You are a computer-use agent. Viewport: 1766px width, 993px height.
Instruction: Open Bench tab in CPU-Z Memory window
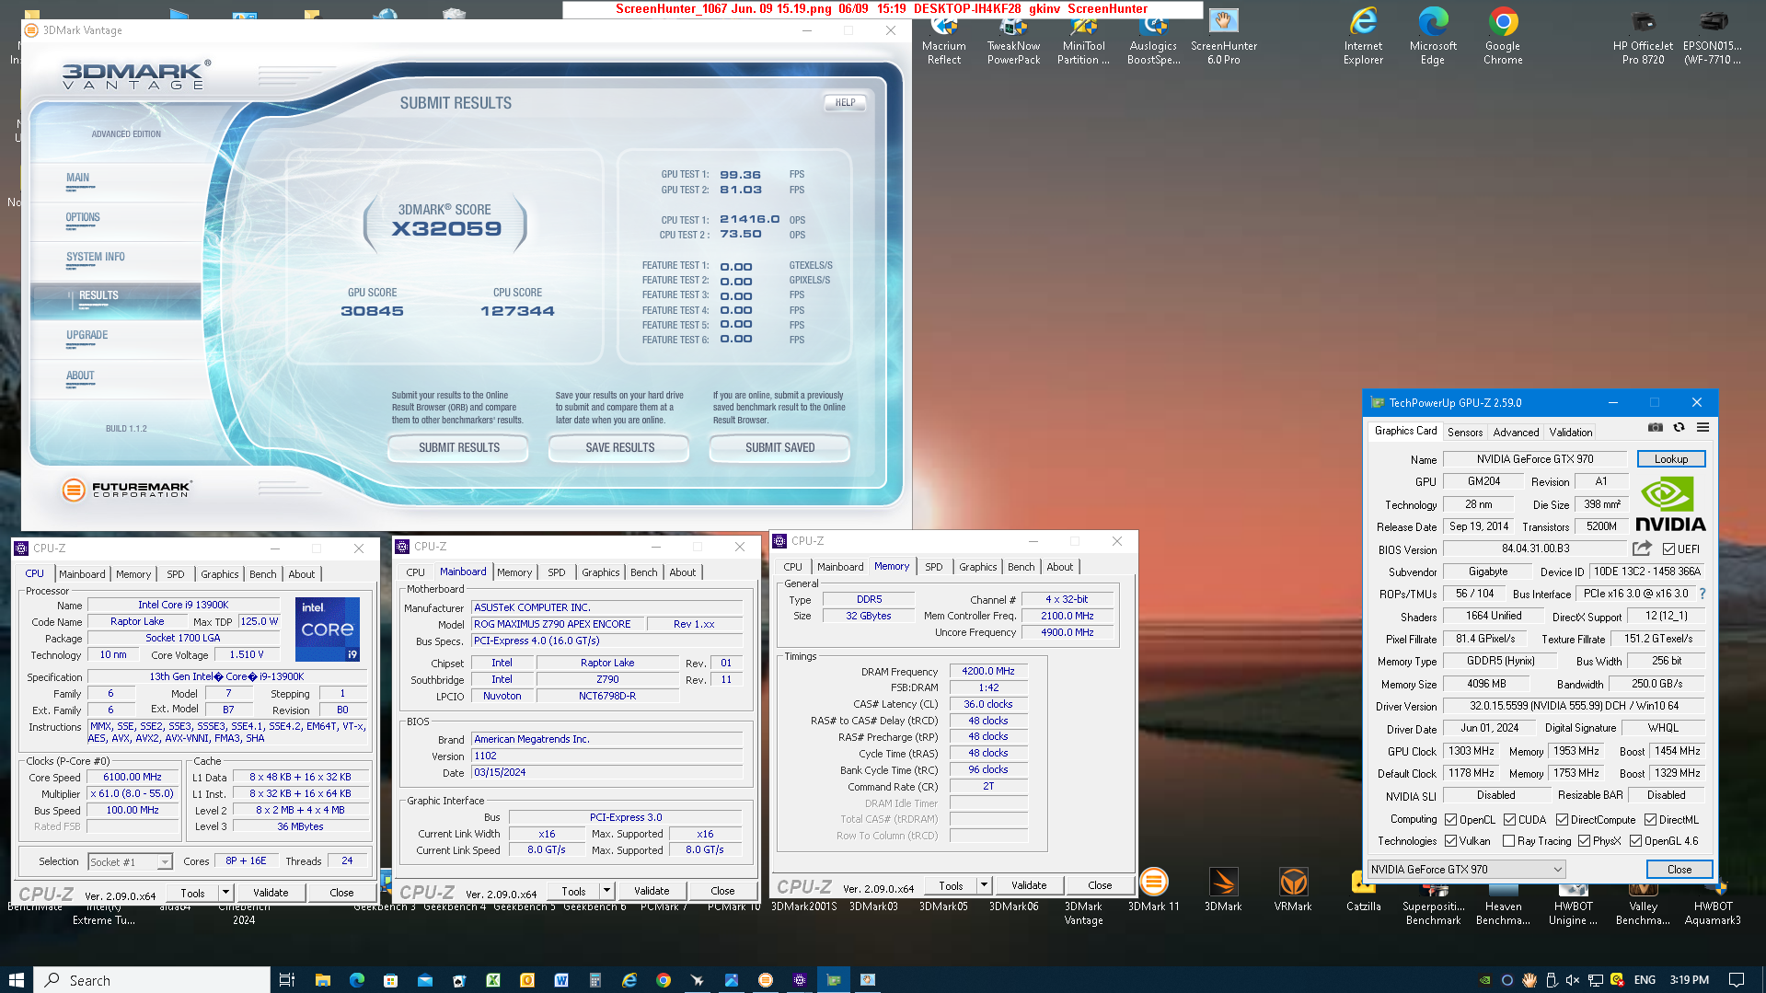click(x=1021, y=567)
